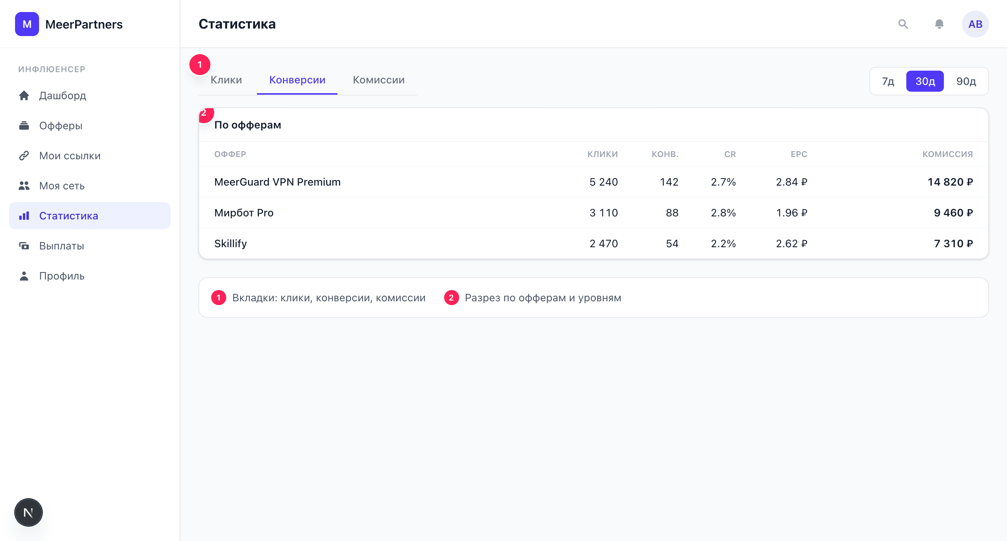Click the ОФФЕР column header
1007x541 pixels.
coord(230,154)
